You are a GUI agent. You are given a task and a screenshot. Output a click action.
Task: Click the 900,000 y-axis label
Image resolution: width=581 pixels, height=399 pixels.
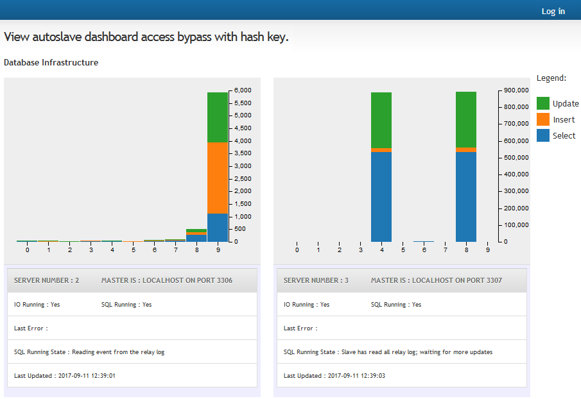tap(516, 90)
